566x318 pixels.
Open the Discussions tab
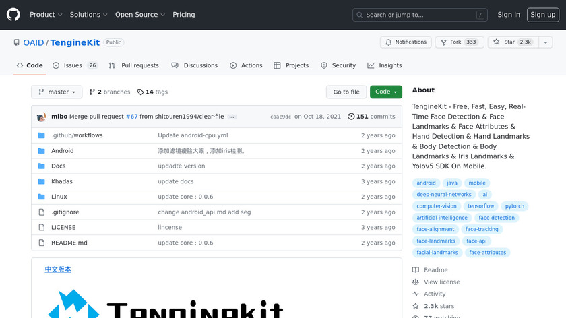click(x=195, y=65)
